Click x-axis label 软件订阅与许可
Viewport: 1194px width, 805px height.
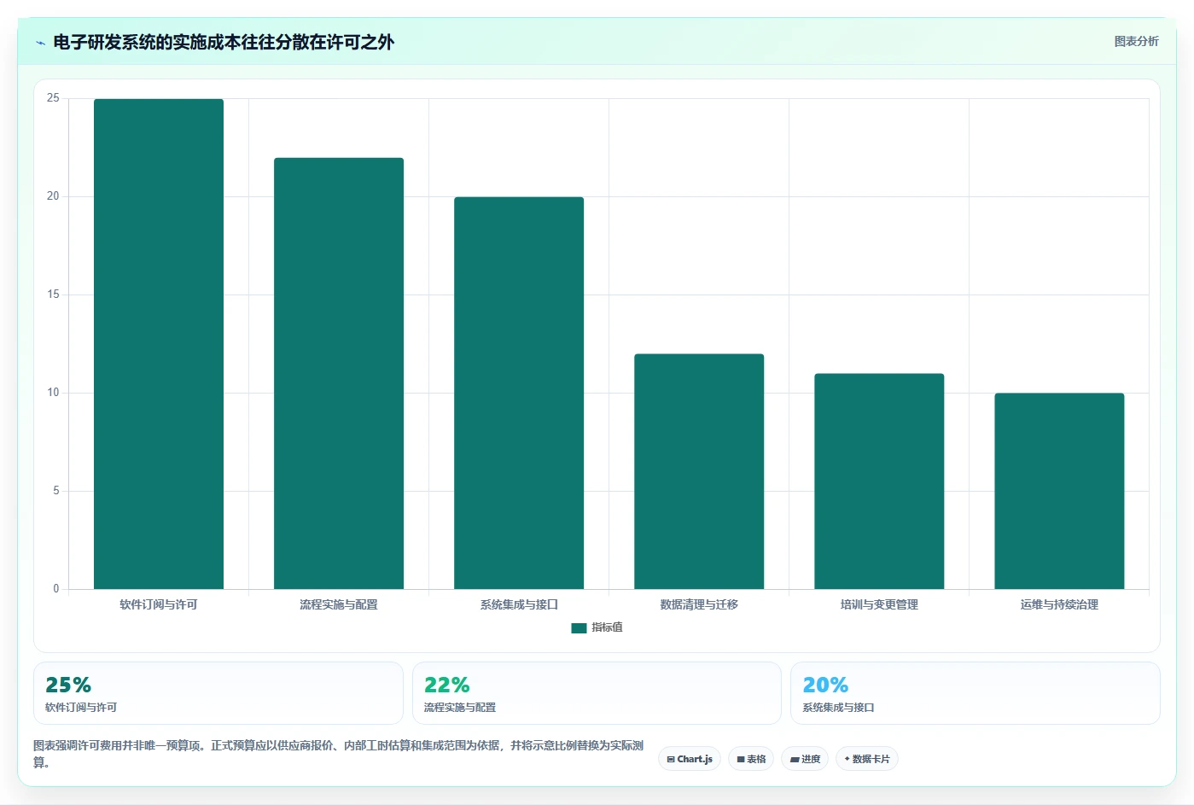159,604
